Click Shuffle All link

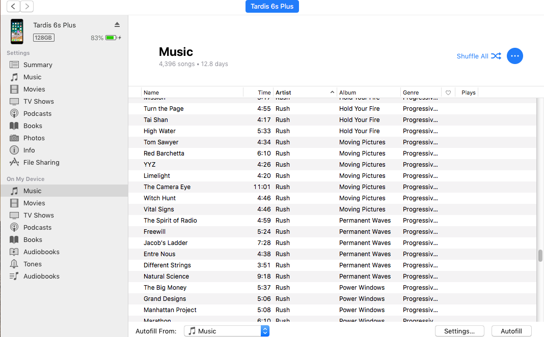point(472,56)
